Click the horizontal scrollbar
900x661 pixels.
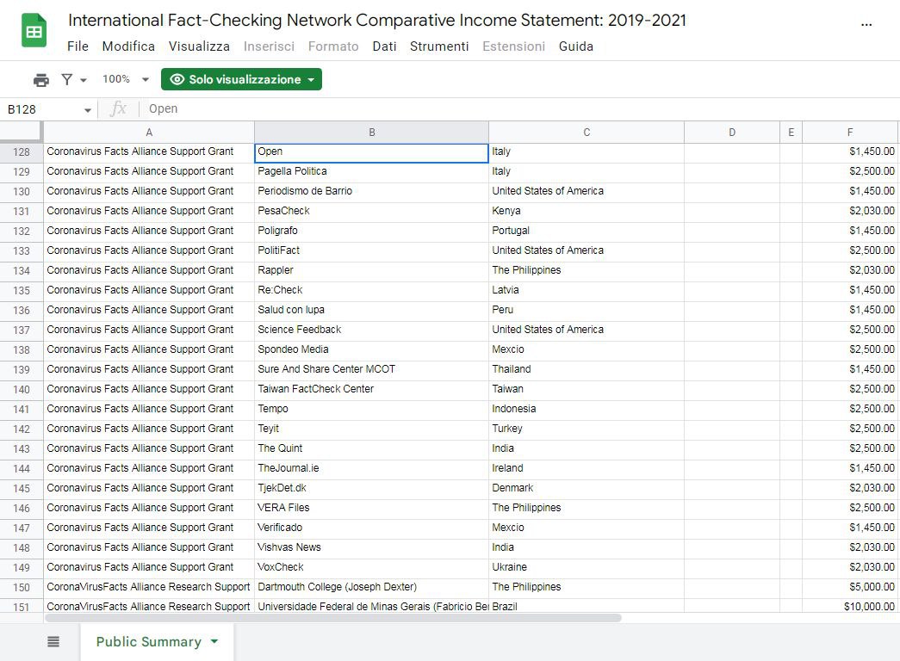point(333,618)
